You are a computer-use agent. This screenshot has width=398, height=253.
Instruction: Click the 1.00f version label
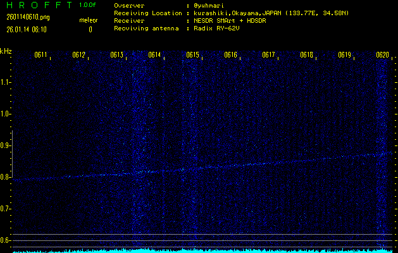point(88,5)
